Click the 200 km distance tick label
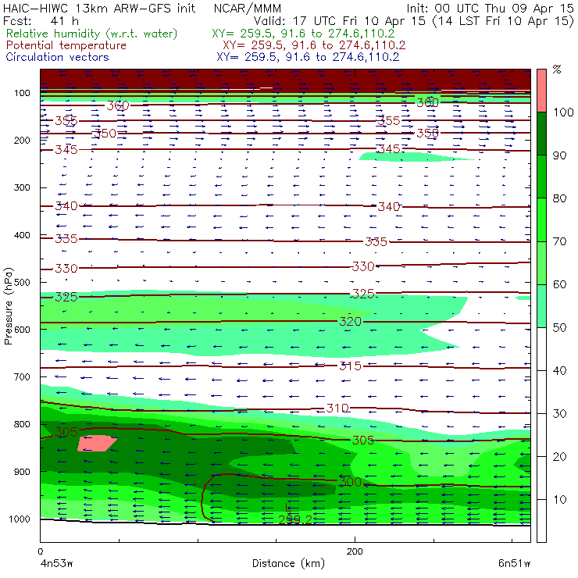The height and width of the screenshot is (578, 578). coord(355,551)
